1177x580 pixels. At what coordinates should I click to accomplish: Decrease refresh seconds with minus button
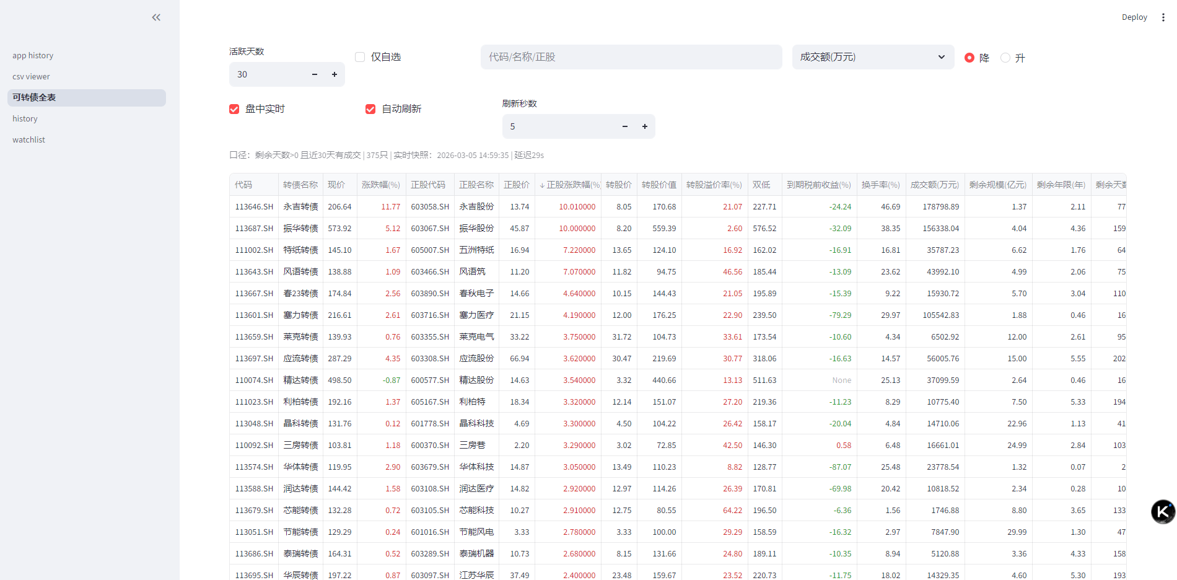(x=625, y=126)
